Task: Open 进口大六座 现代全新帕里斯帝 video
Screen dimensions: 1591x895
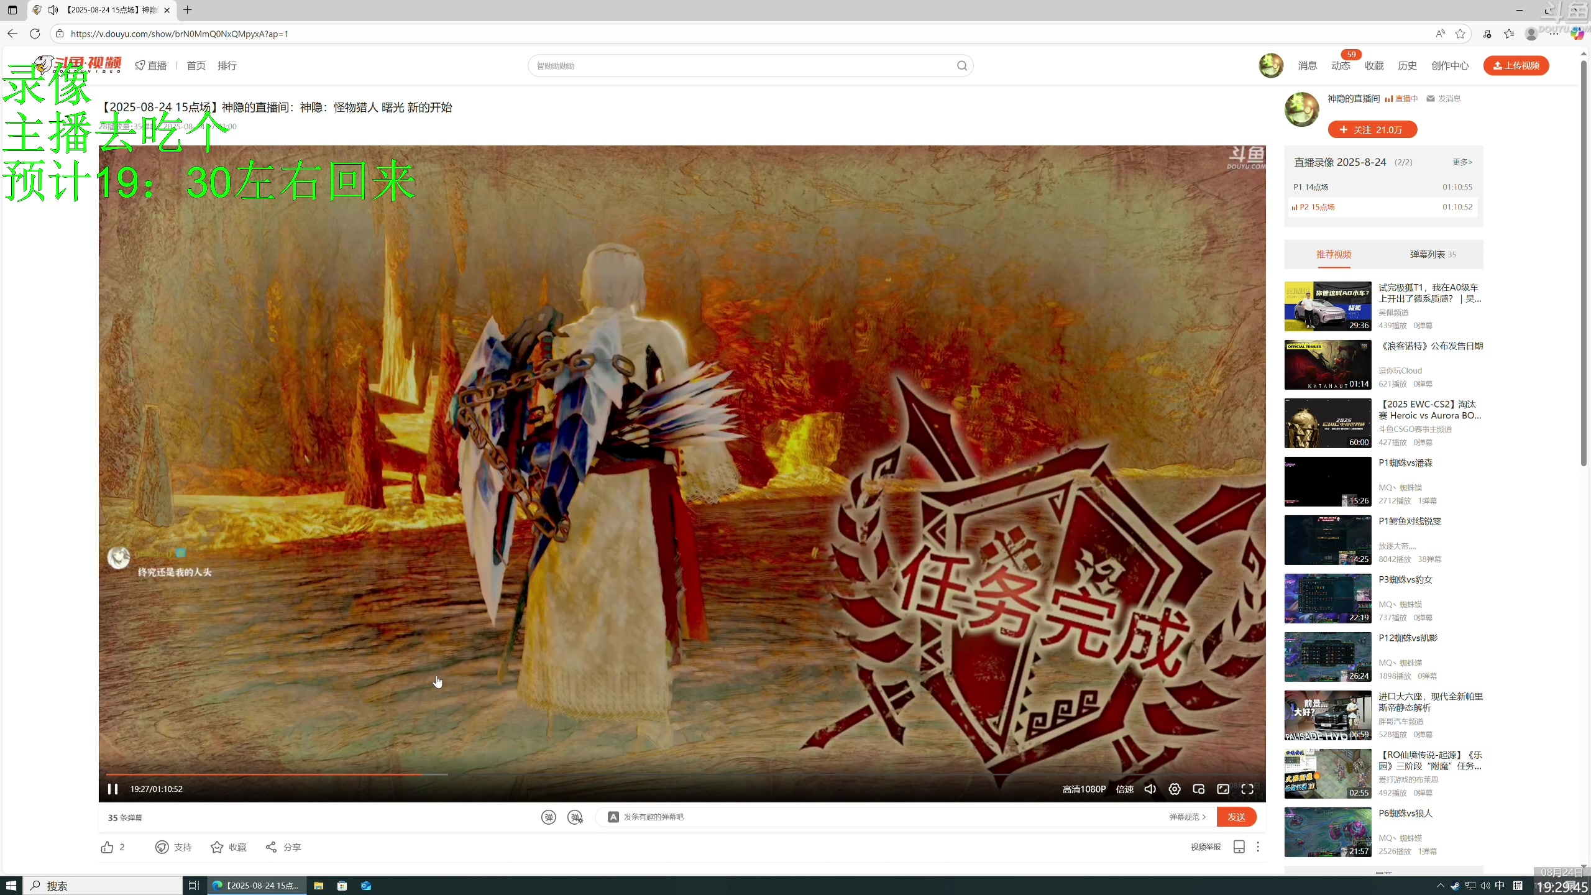Action: pos(1431,702)
